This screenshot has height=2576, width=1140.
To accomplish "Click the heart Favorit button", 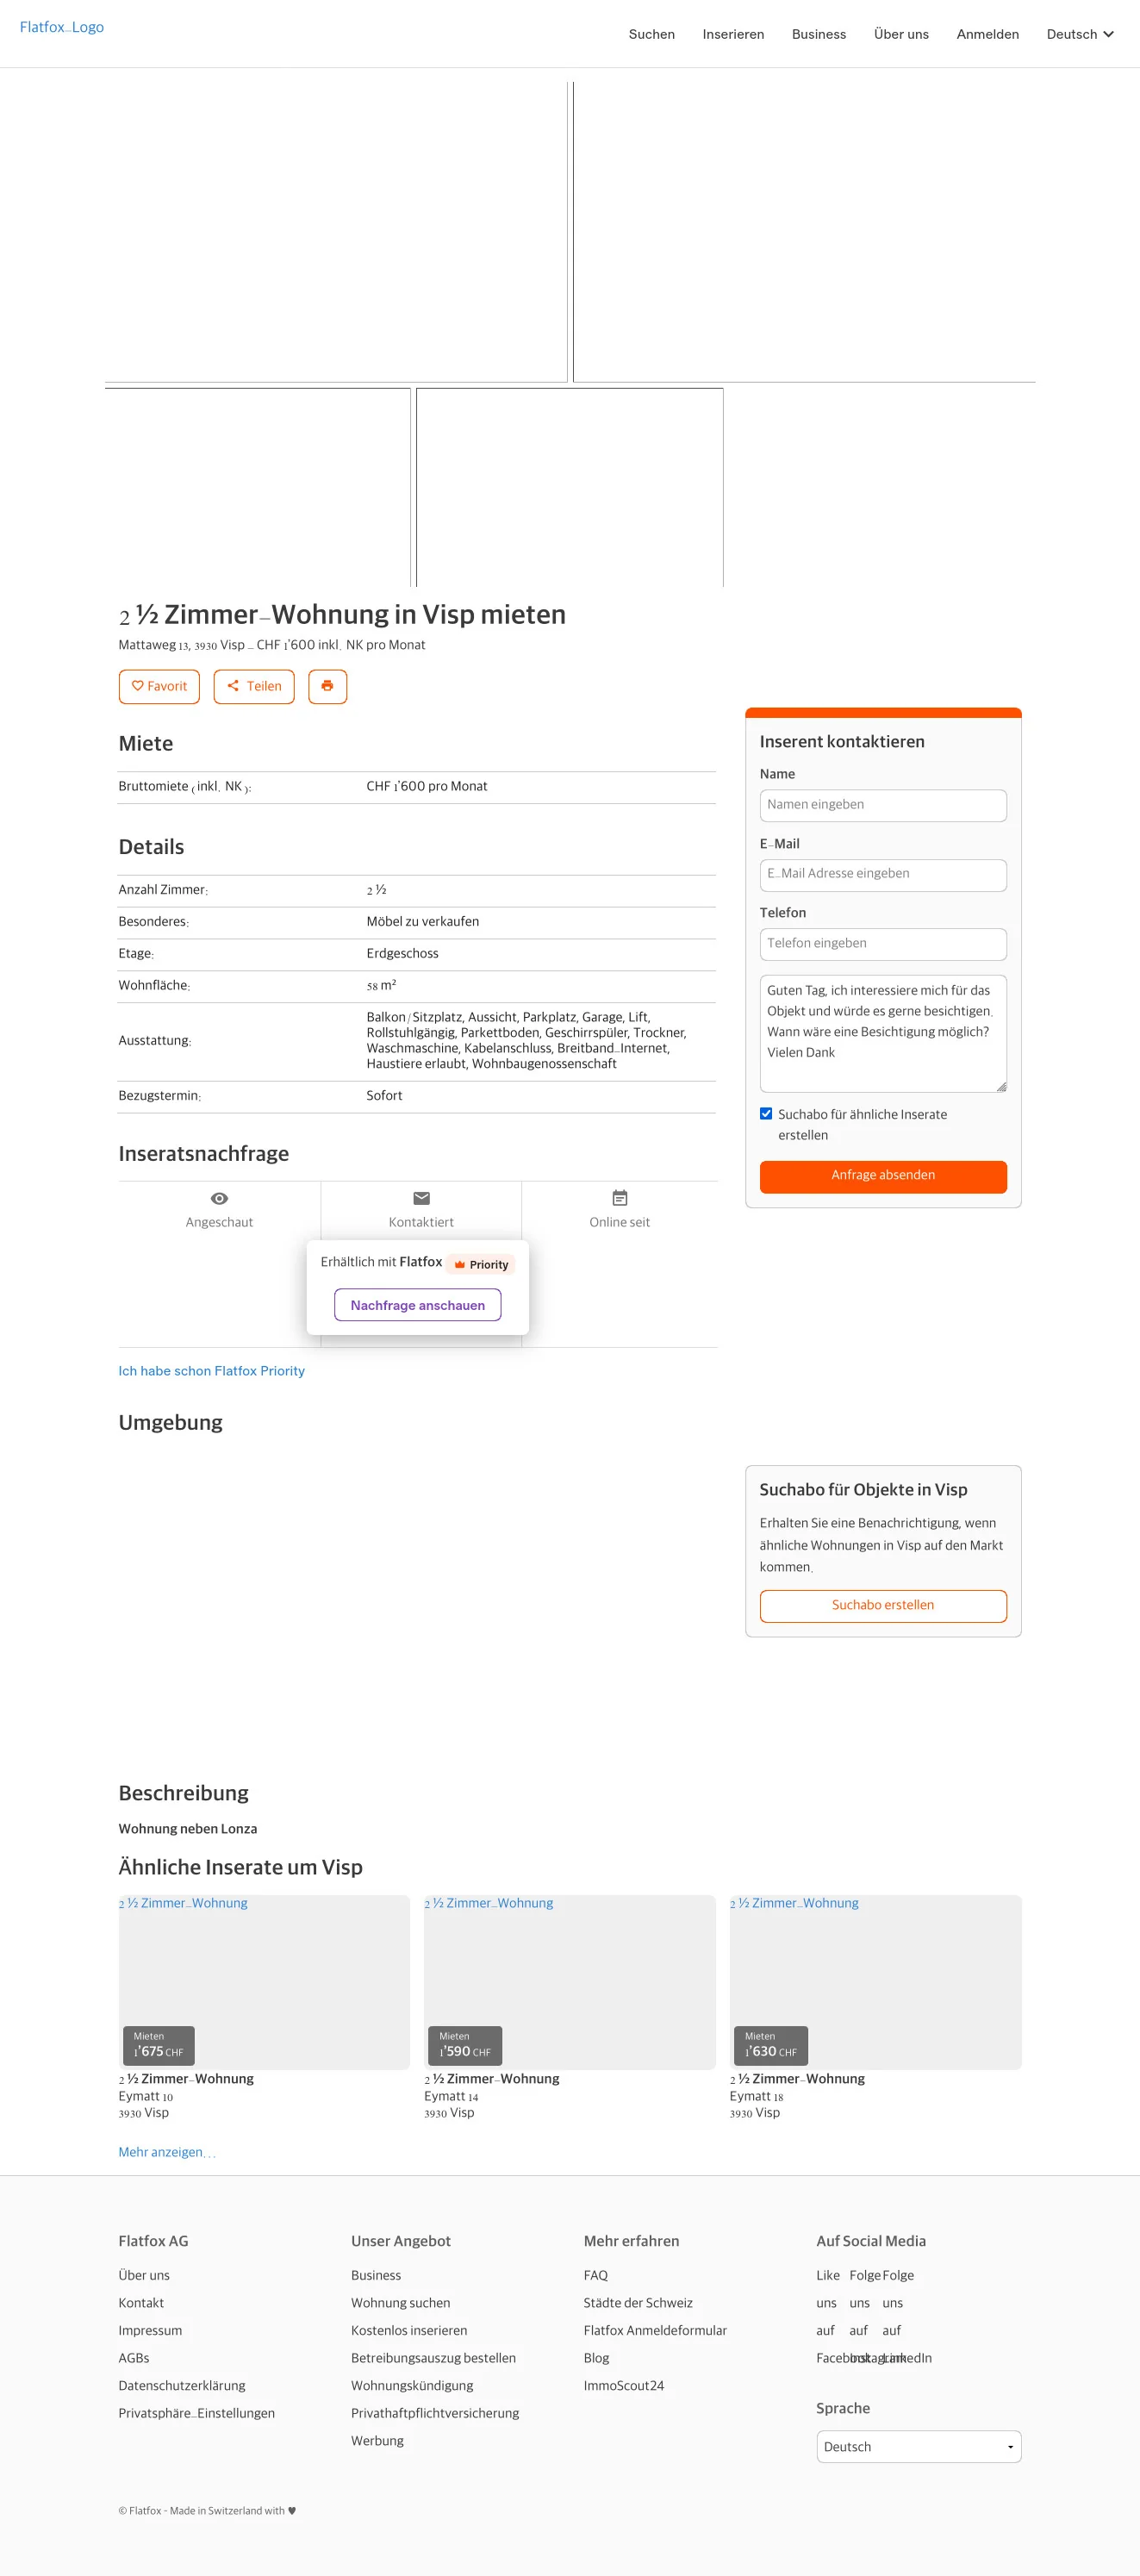I will [159, 687].
